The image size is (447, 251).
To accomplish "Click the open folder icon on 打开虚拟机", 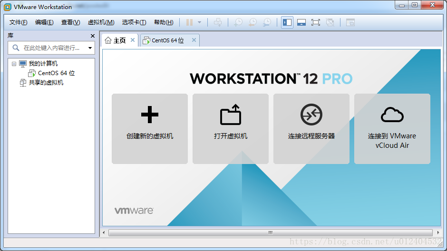I will tap(230, 115).
